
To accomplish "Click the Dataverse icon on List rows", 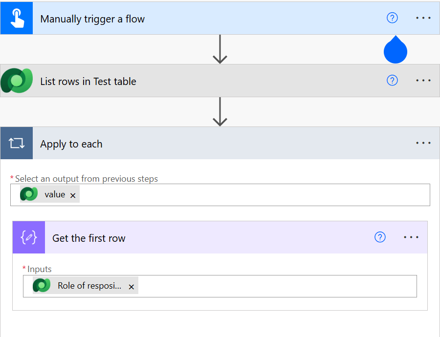I will tap(17, 81).
